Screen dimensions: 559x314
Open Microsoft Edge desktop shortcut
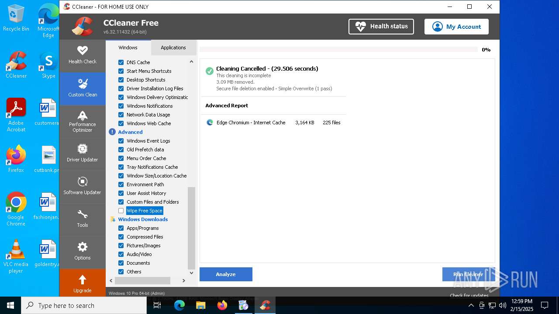click(48, 20)
